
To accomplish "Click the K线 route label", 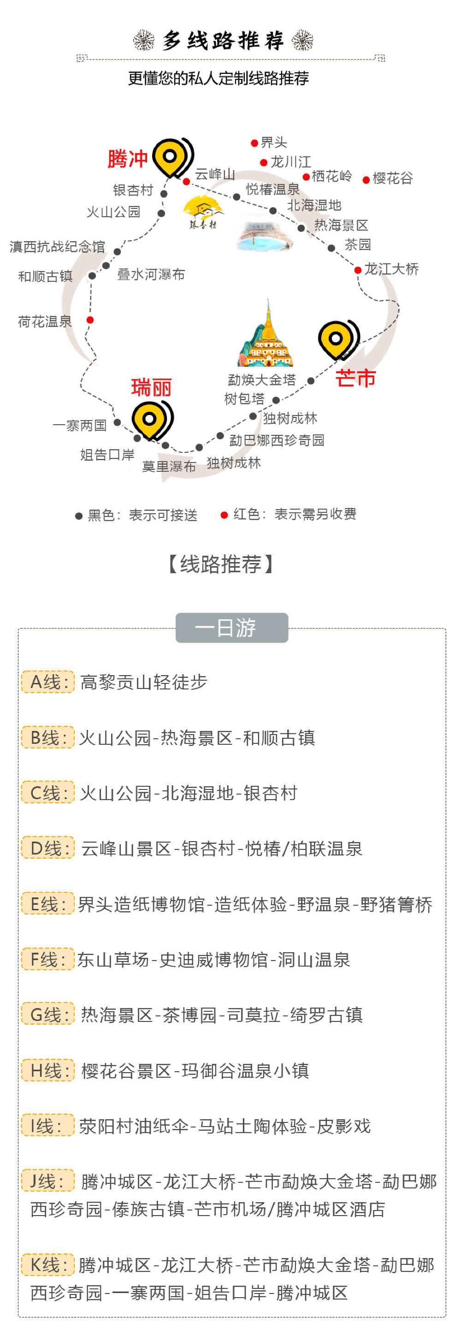I will tap(48, 1264).
